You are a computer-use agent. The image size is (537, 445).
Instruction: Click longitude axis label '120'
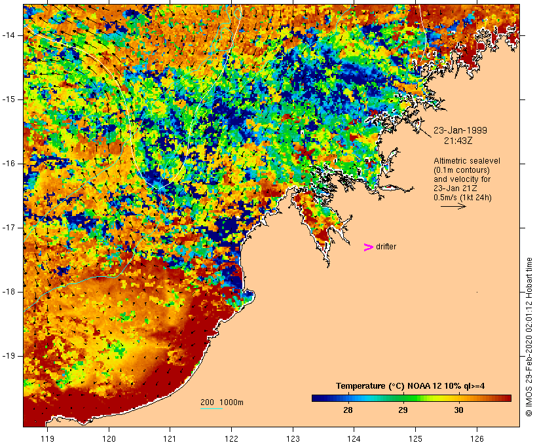click(109, 438)
